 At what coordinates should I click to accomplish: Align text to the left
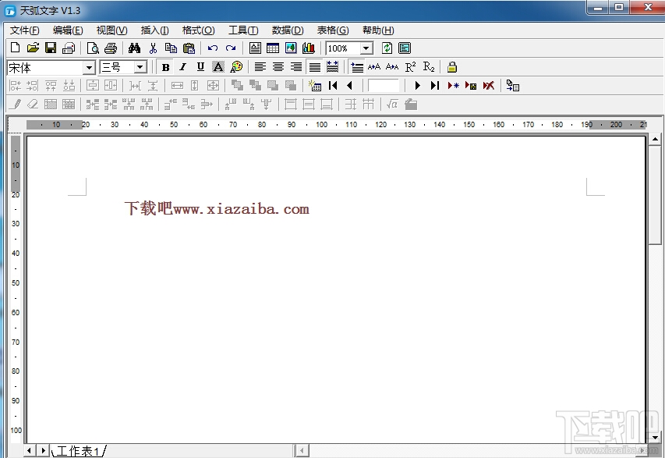click(260, 67)
